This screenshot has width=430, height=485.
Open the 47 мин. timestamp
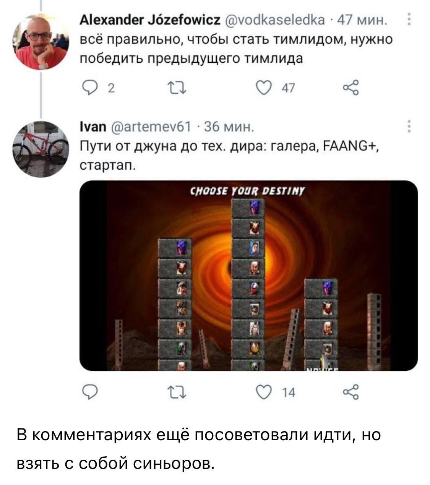click(x=360, y=19)
